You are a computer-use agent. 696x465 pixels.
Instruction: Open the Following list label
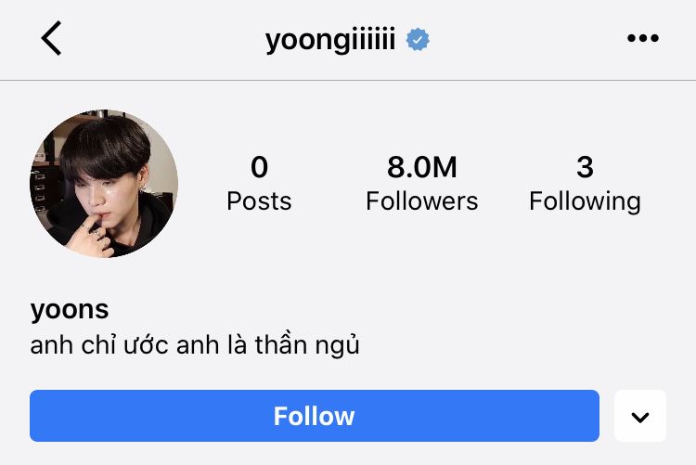point(585,202)
